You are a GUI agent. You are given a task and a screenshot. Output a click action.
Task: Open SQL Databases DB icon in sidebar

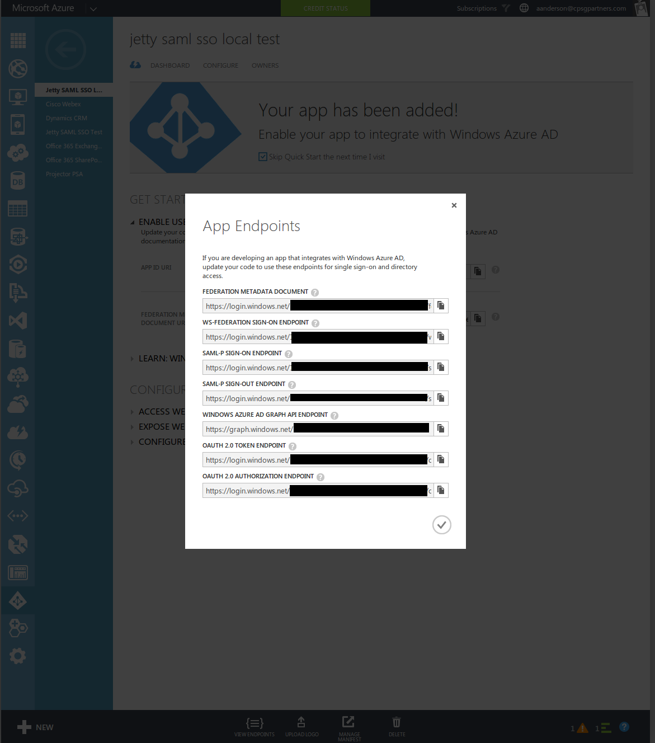tap(18, 181)
